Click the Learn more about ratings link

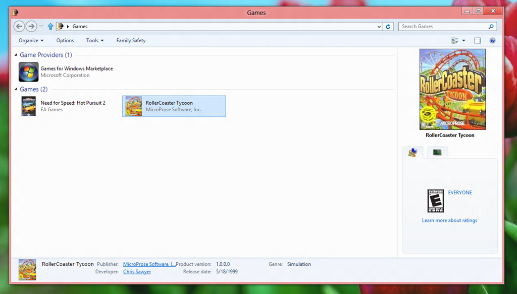click(x=449, y=220)
